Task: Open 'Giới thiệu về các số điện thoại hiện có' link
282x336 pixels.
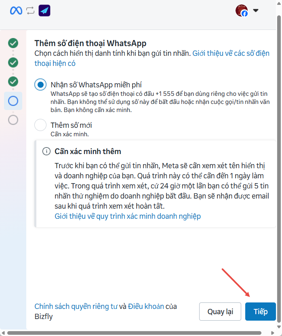Action: tap(152, 58)
